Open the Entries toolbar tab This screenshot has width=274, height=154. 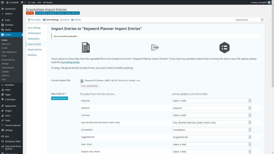65,20
